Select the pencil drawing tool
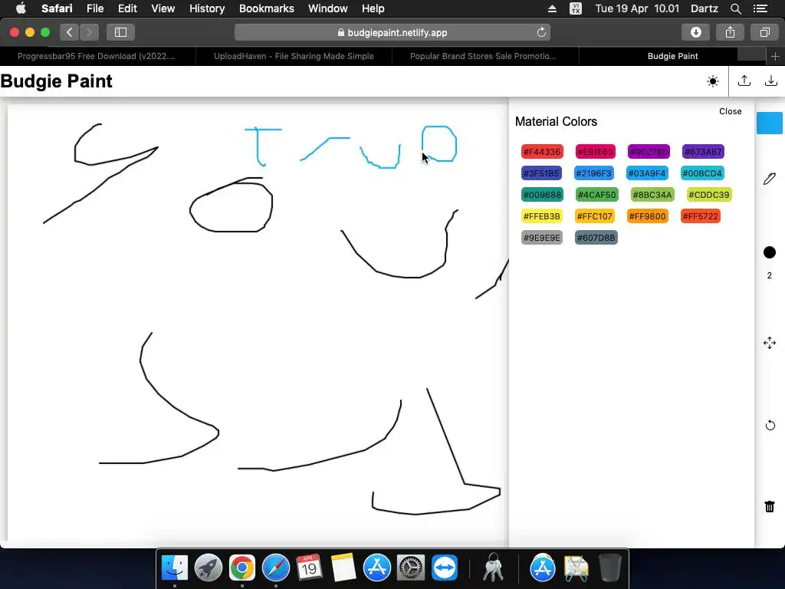The height and width of the screenshot is (589, 785). [770, 179]
